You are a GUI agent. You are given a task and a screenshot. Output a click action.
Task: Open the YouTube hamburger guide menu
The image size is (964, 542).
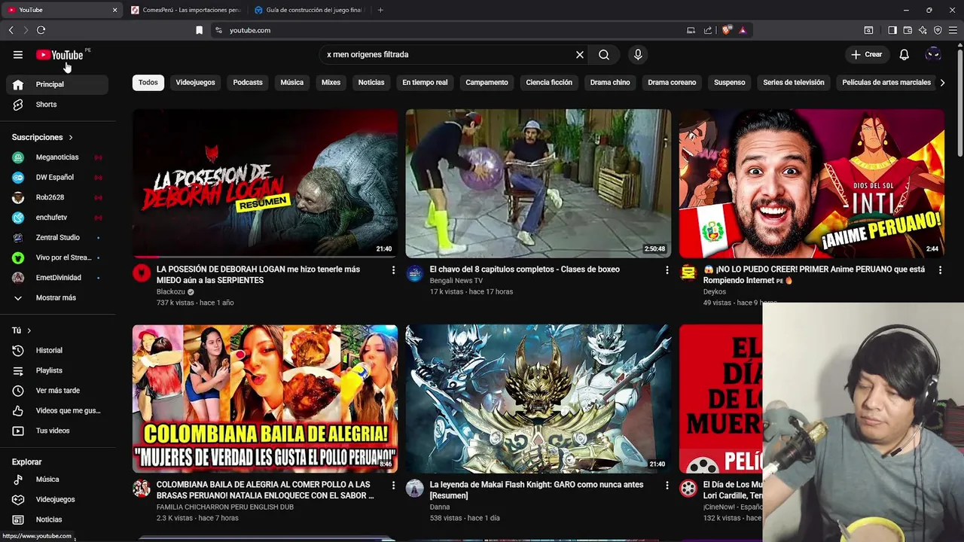(18, 54)
